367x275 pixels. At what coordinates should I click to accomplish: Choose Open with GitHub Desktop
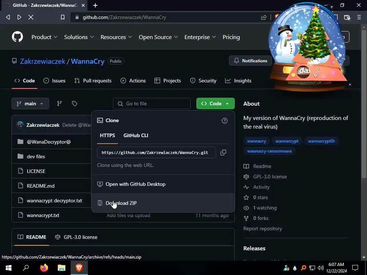click(163, 184)
